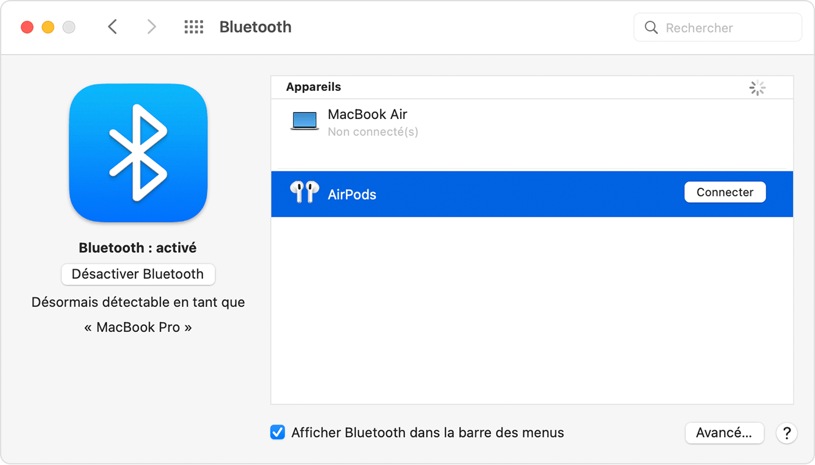The height and width of the screenshot is (465, 815).
Task: Click Désactiver Bluetooth button
Action: coord(138,274)
